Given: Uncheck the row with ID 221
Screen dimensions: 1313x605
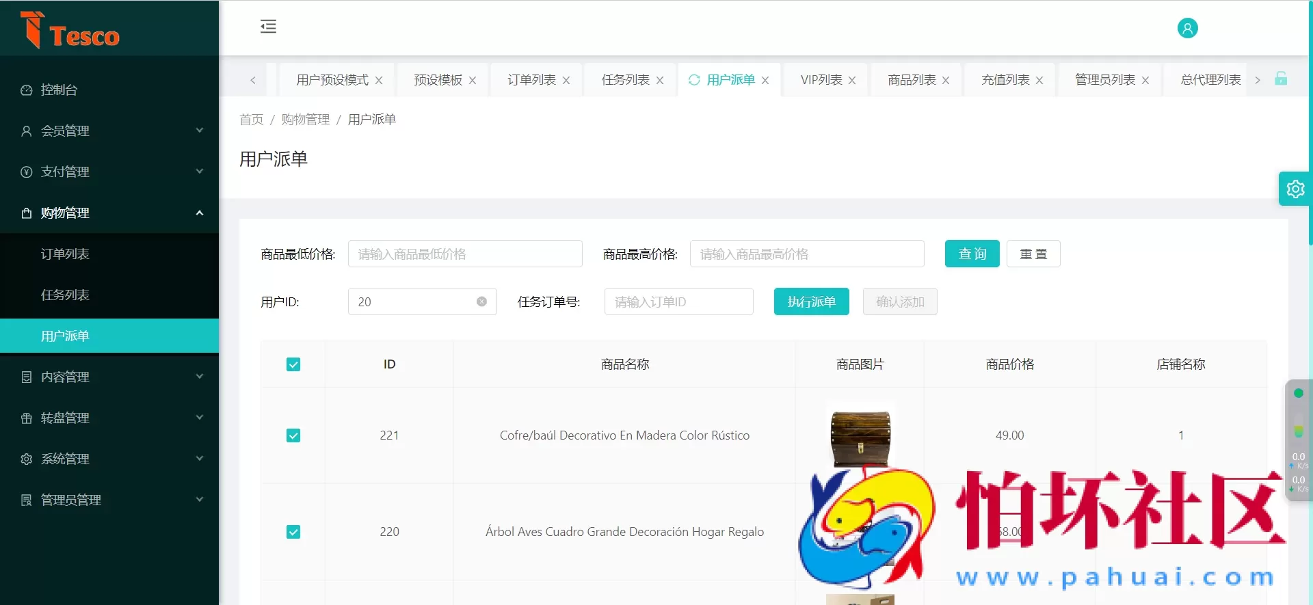Looking at the screenshot, I should 293,435.
